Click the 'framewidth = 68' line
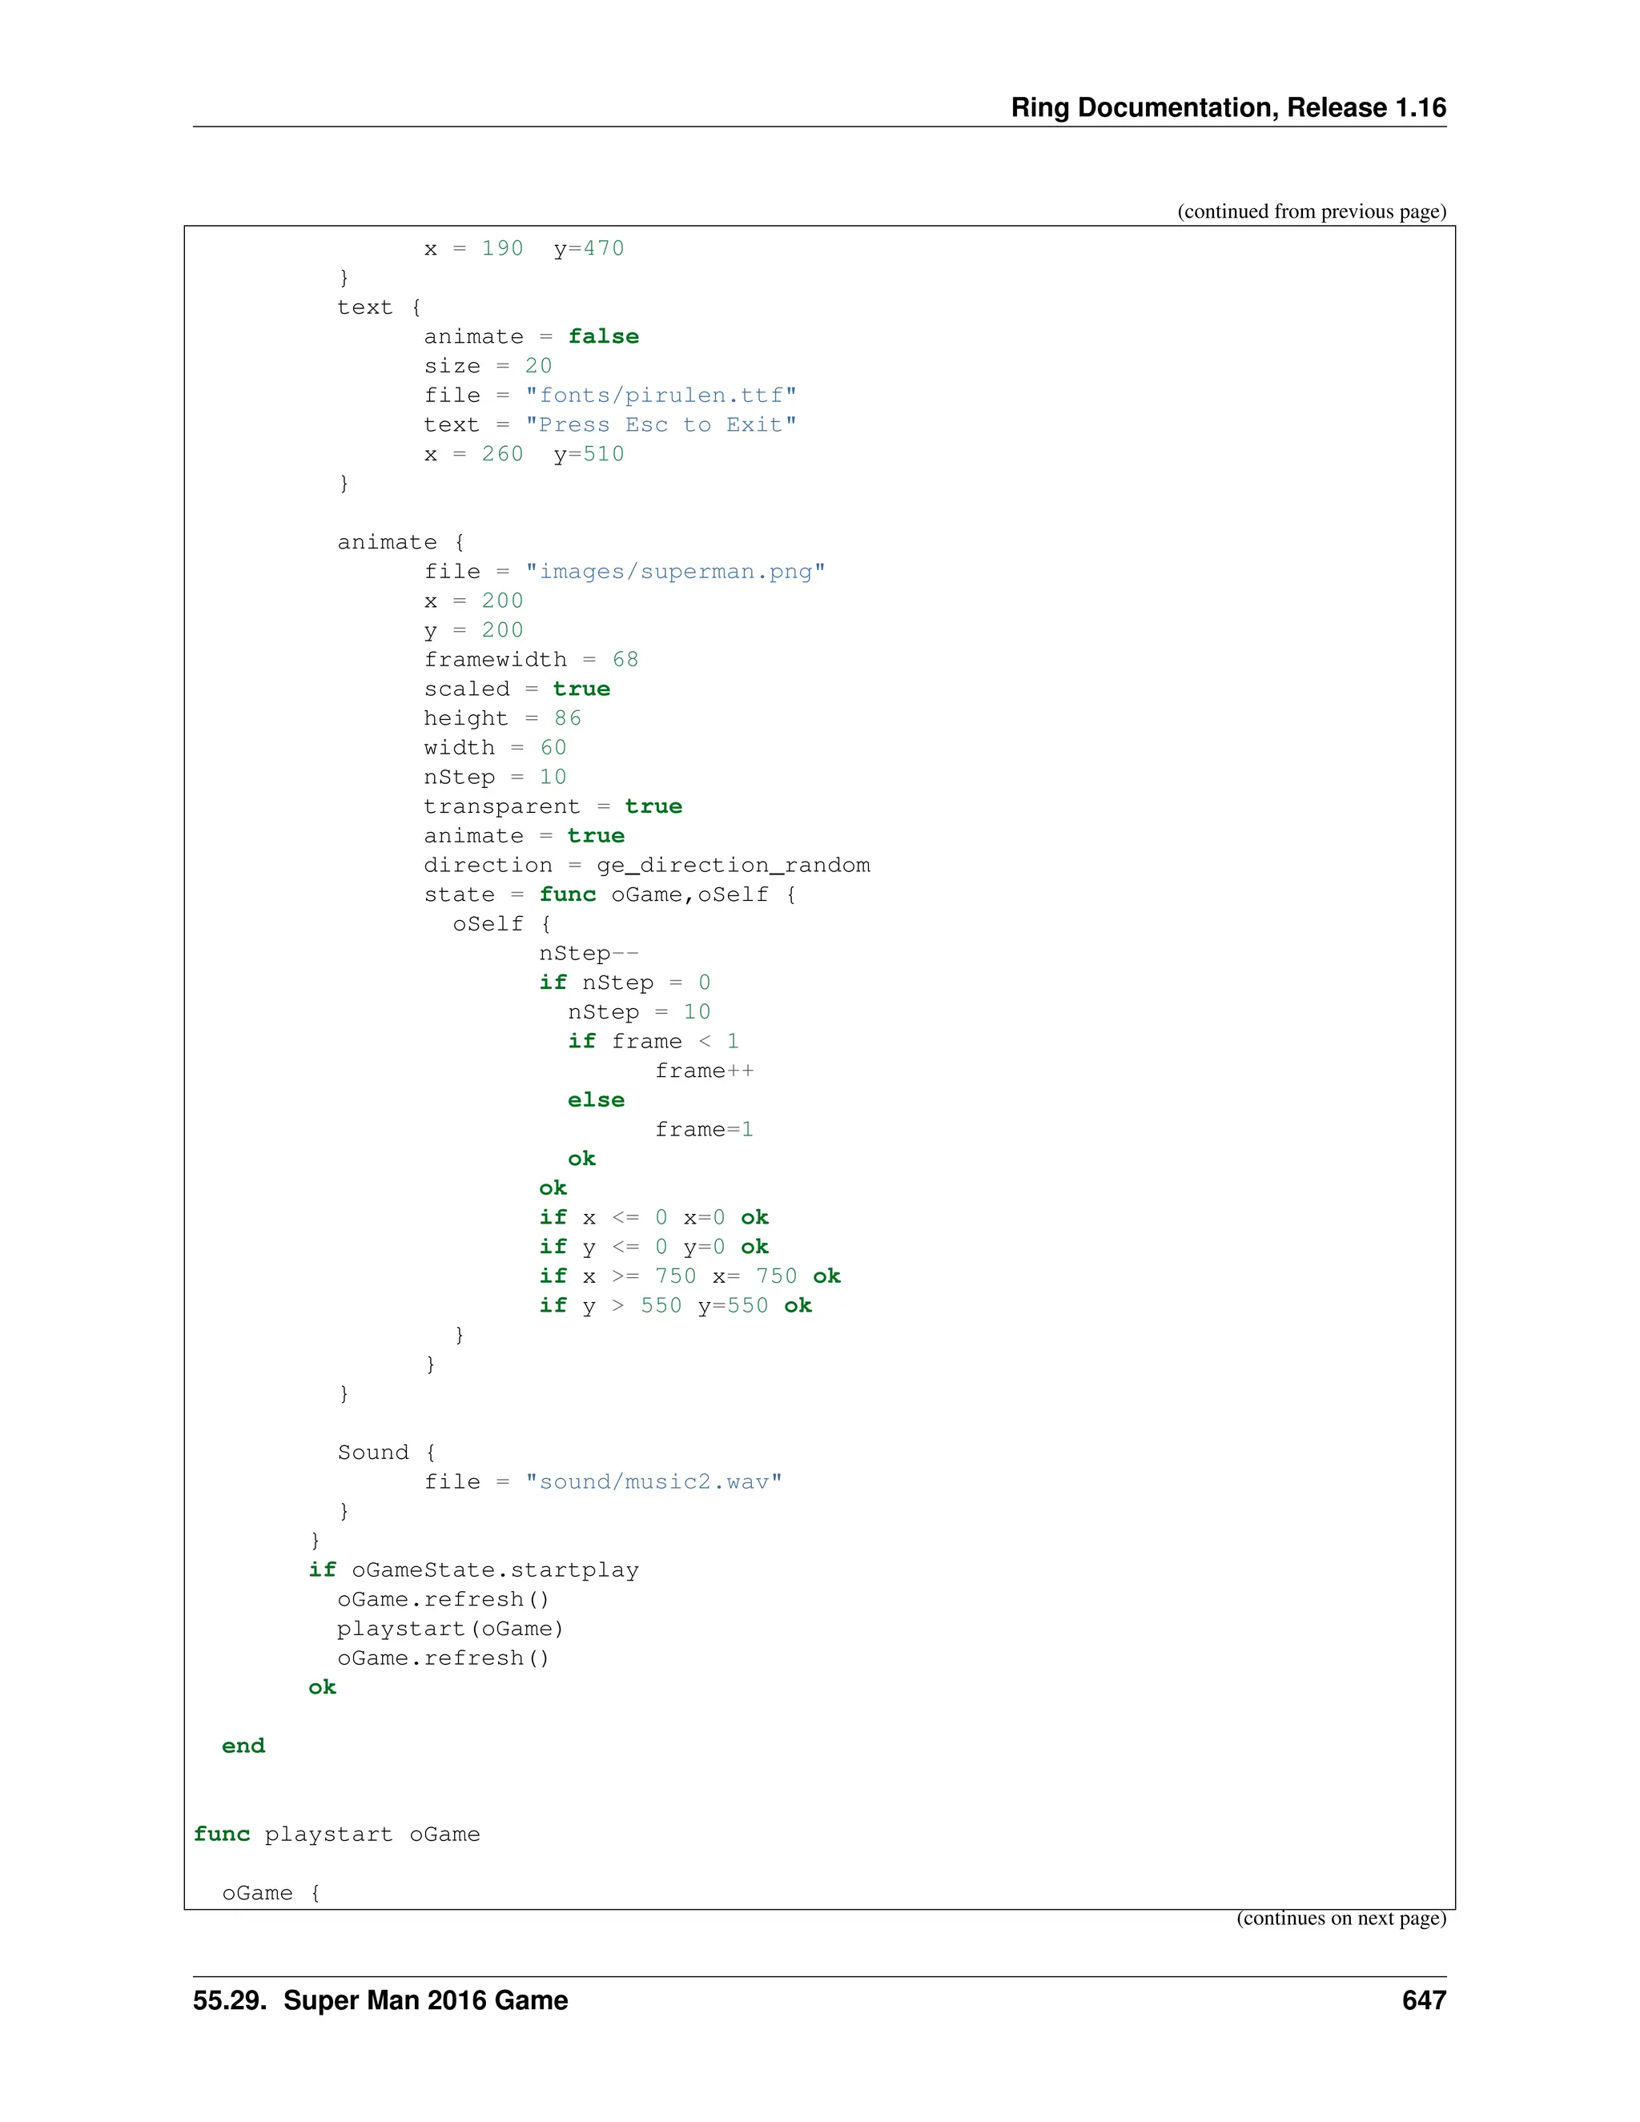 pyautogui.click(x=530, y=659)
